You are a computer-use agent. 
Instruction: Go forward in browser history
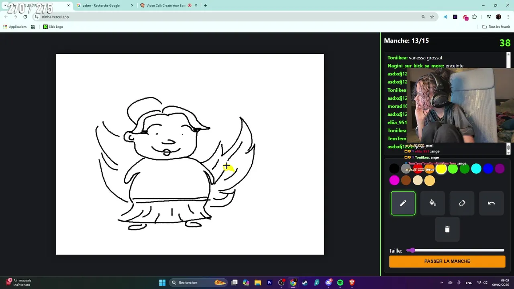(15, 17)
